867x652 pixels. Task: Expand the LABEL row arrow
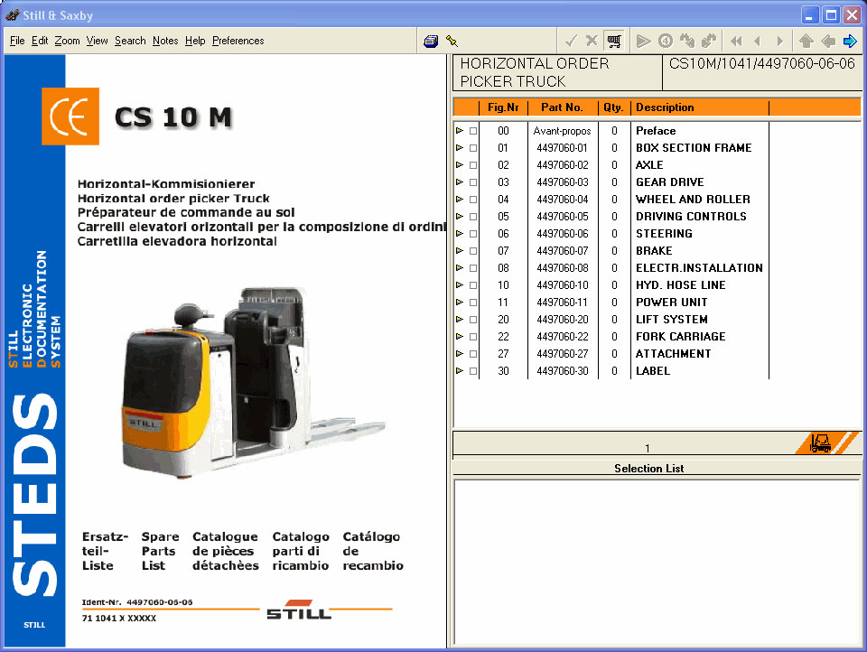point(460,370)
